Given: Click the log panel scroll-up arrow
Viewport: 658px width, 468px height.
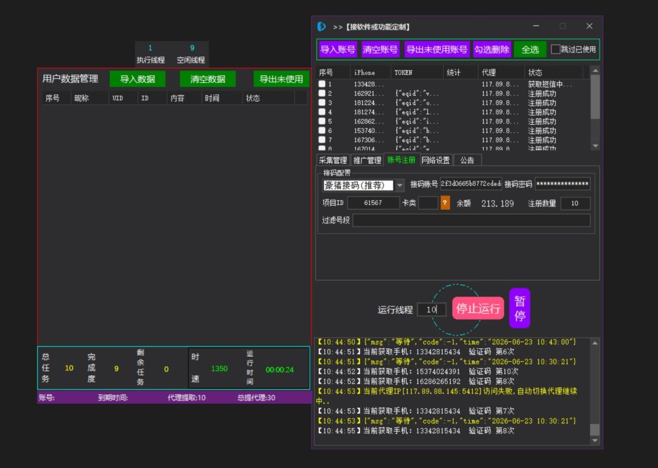Looking at the screenshot, I should click(594, 343).
